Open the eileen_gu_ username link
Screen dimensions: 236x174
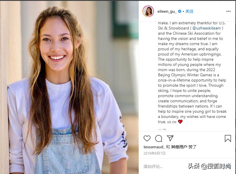coord(167,12)
